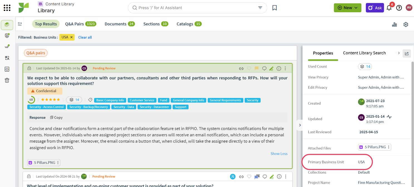414x187 pixels.
Task: Copy link for the 2025-01-14 Q&A card
Action: pos(241,68)
